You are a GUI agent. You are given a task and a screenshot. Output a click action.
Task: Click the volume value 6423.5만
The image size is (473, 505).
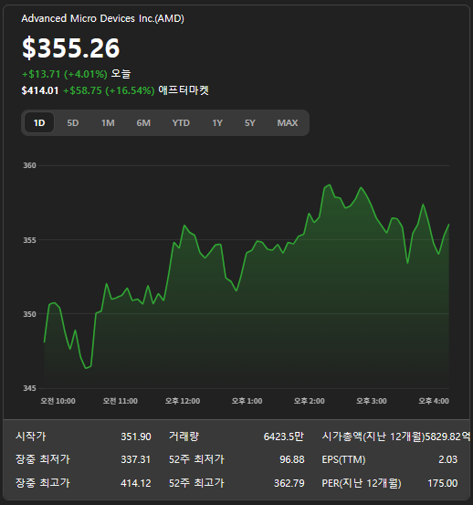(x=284, y=437)
